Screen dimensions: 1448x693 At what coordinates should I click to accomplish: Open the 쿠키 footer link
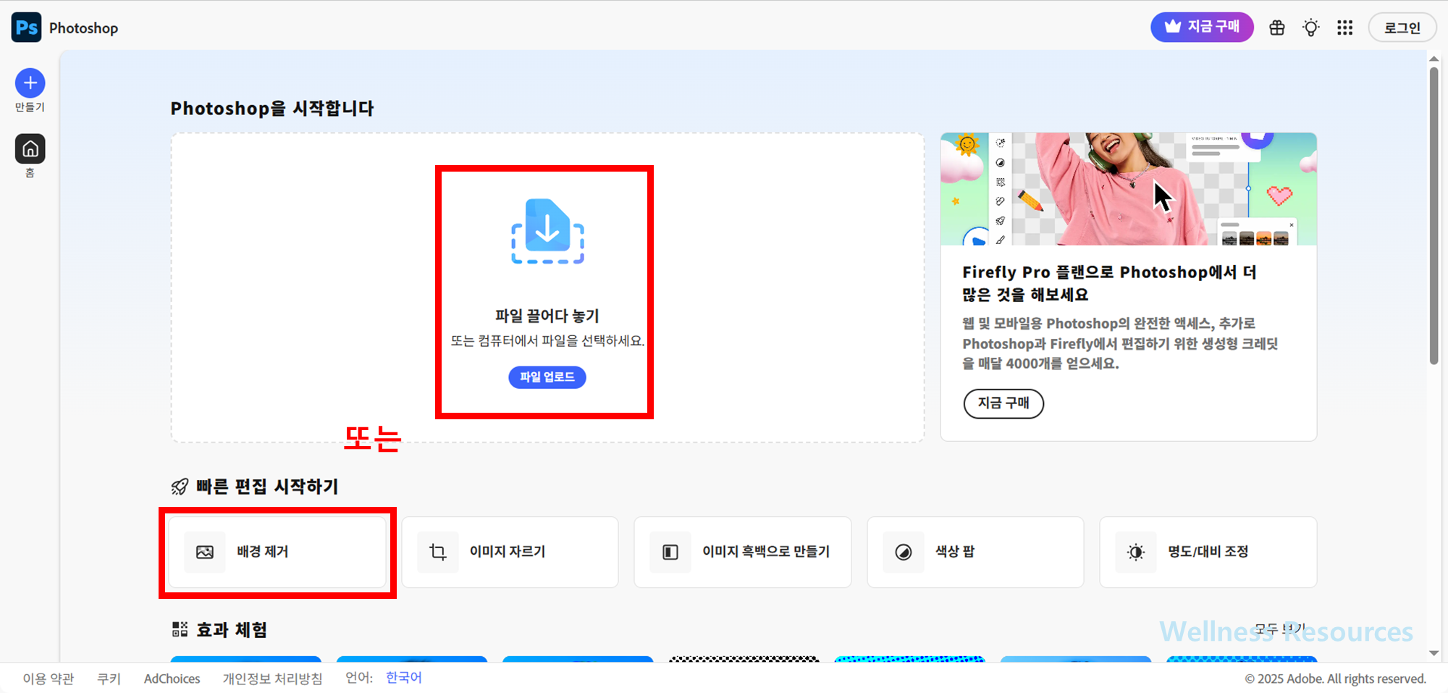(109, 679)
